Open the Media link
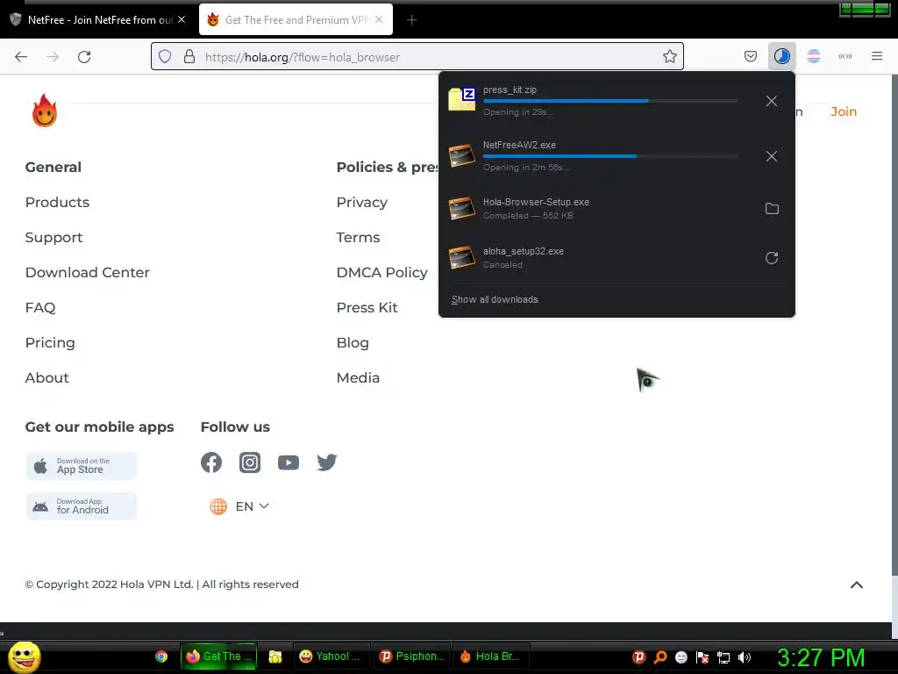Viewport: 898px width, 674px height. pos(358,377)
